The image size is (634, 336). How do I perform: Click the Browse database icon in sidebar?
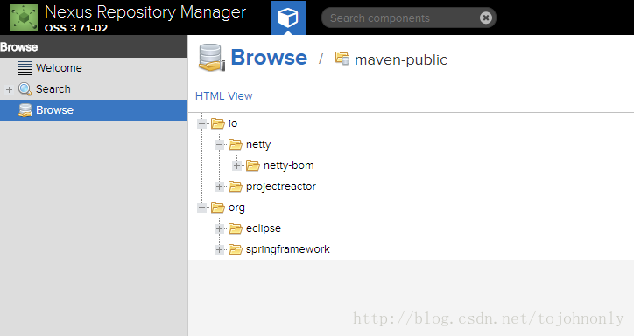click(x=25, y=110)
